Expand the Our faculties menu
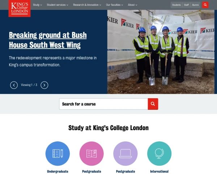This screenshot has width=217, height=174. click(114, 5)
